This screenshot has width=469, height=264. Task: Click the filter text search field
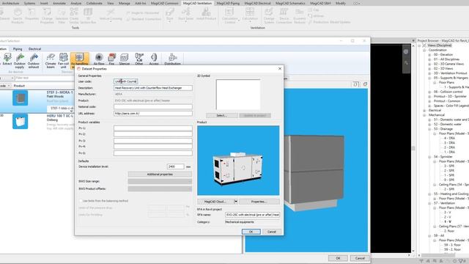(45, 78)
